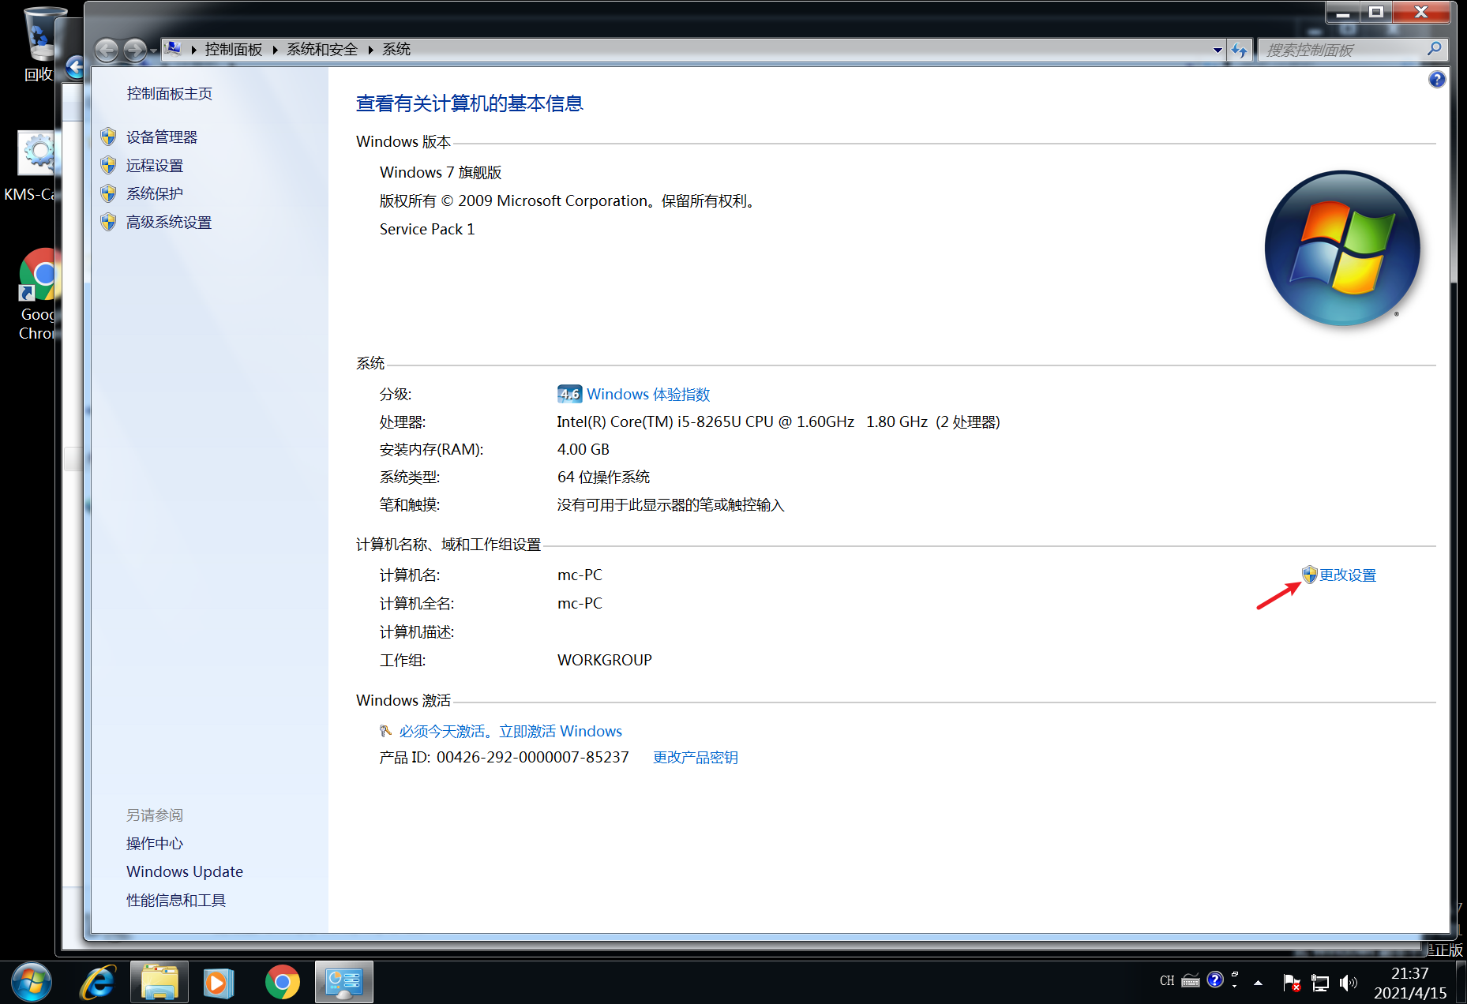
Task: Open Advanced system settings link
Action: (169, 222)
